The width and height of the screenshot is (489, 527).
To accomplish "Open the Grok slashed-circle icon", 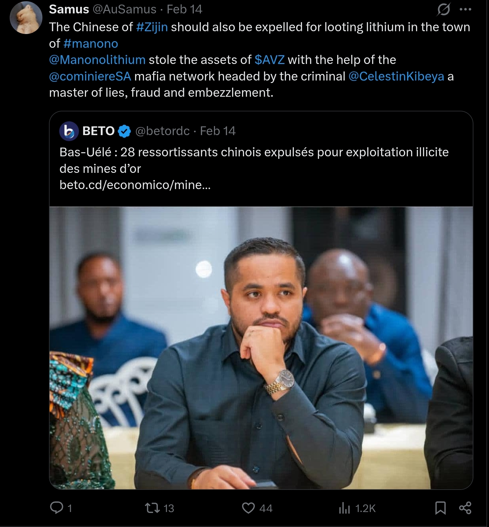I will 443,9.
